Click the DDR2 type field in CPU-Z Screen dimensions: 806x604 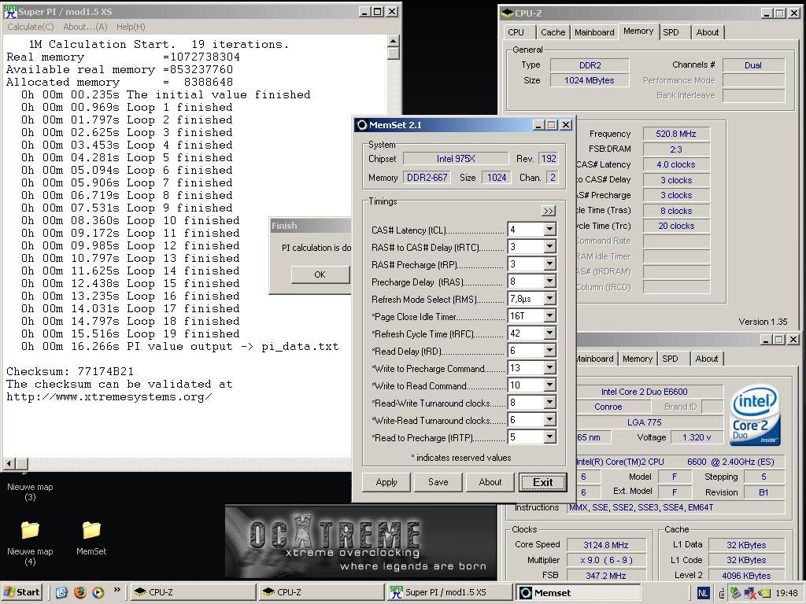click(590, 65)
